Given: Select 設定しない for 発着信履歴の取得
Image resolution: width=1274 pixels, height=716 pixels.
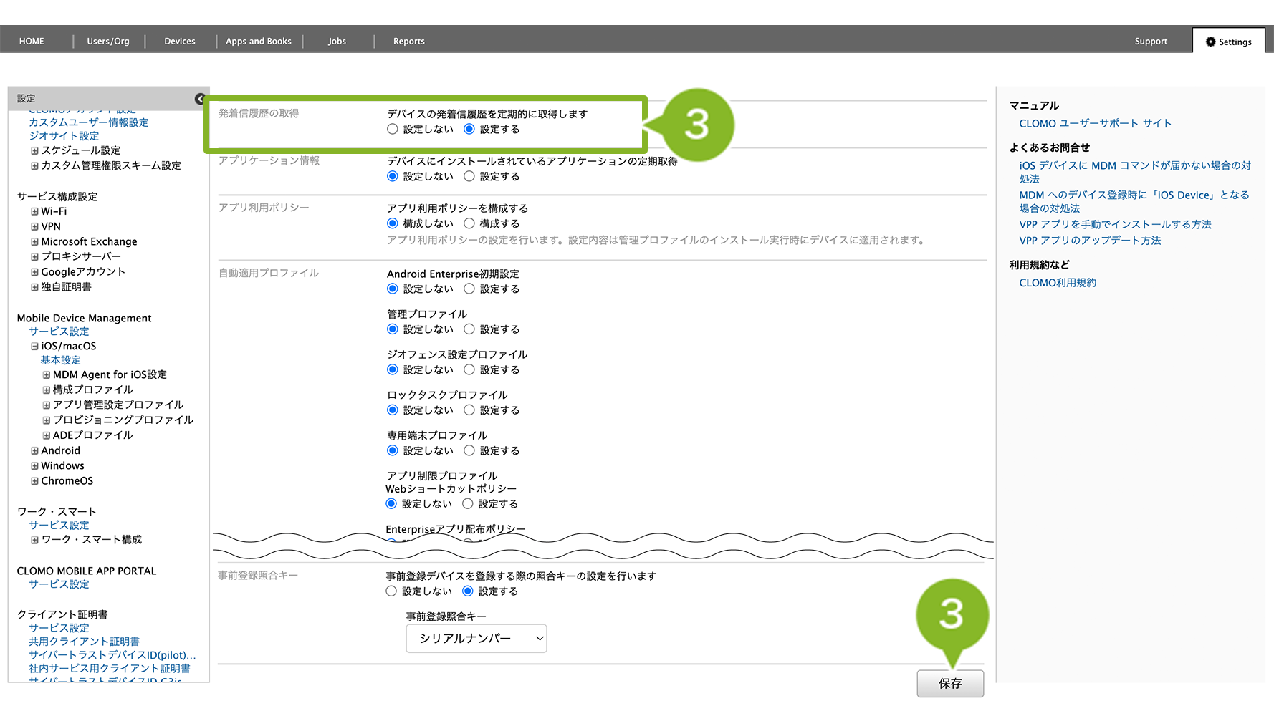Looking at the screenshot, I should tap(392, 130).
